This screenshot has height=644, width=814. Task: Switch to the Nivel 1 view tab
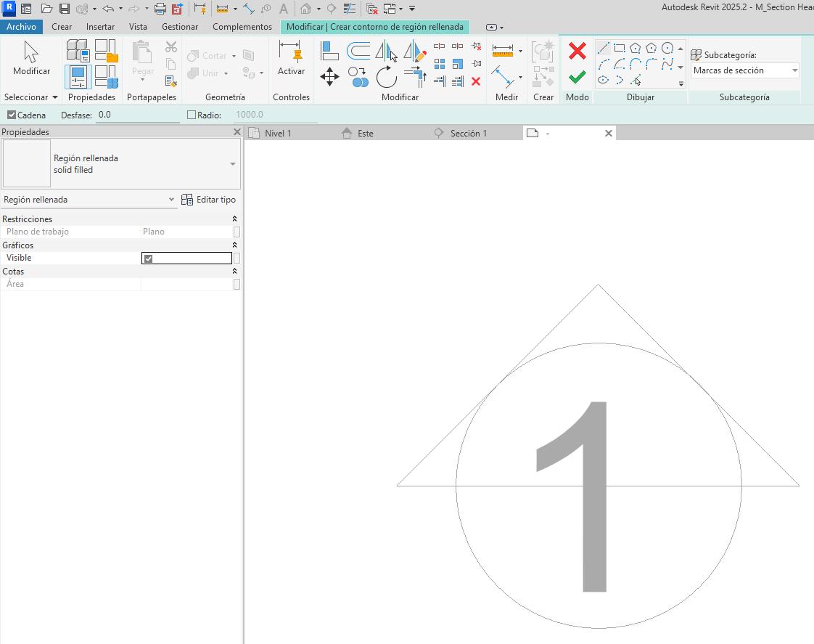278,134
